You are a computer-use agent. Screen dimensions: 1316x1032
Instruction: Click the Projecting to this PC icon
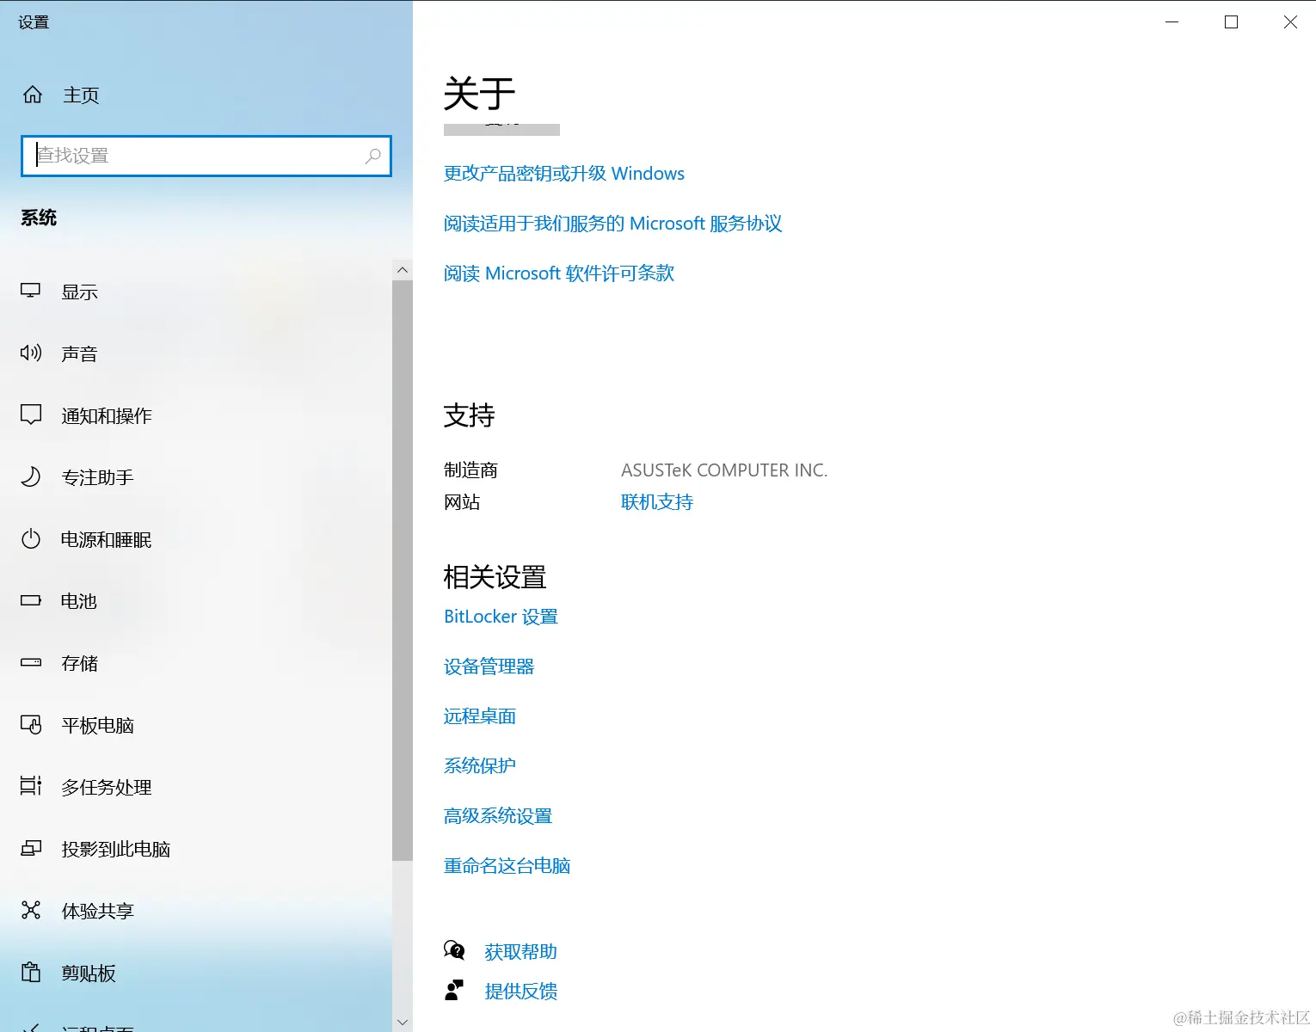point(31,849)
